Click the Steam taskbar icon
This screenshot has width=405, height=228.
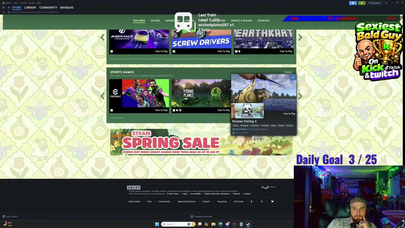(x=248, y=224)
